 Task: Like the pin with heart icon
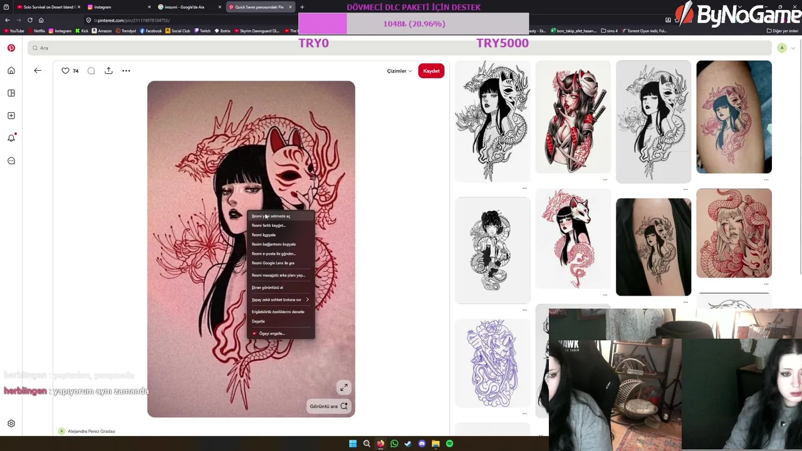click(65, 71)
